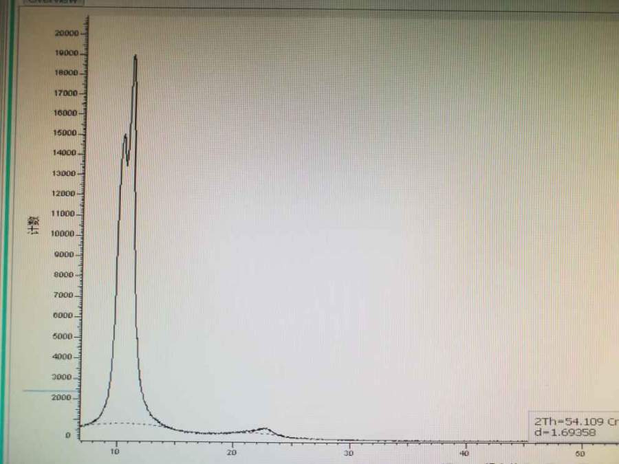Click the valley between the two main peaks

tap(127, 163)
